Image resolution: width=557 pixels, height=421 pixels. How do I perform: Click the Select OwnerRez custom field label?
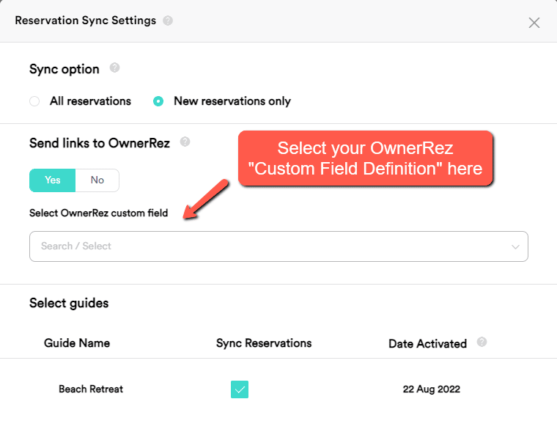[x=98, y=213]
